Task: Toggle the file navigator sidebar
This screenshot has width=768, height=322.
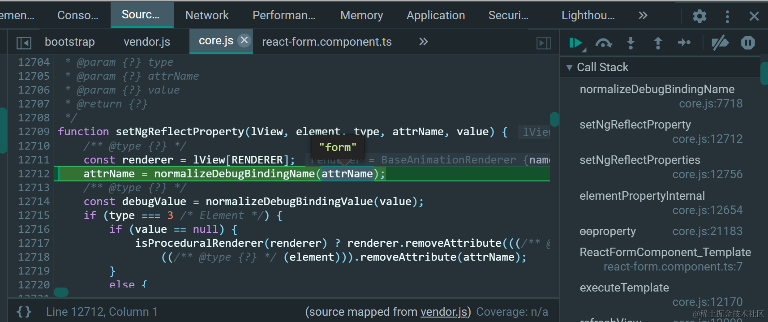Action: 24,43
